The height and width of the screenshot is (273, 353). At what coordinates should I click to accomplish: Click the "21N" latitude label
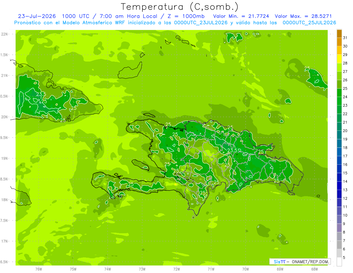tap(5, 75)
